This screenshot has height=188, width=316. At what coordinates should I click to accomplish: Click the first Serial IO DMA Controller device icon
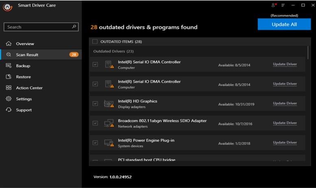[109, 65]
